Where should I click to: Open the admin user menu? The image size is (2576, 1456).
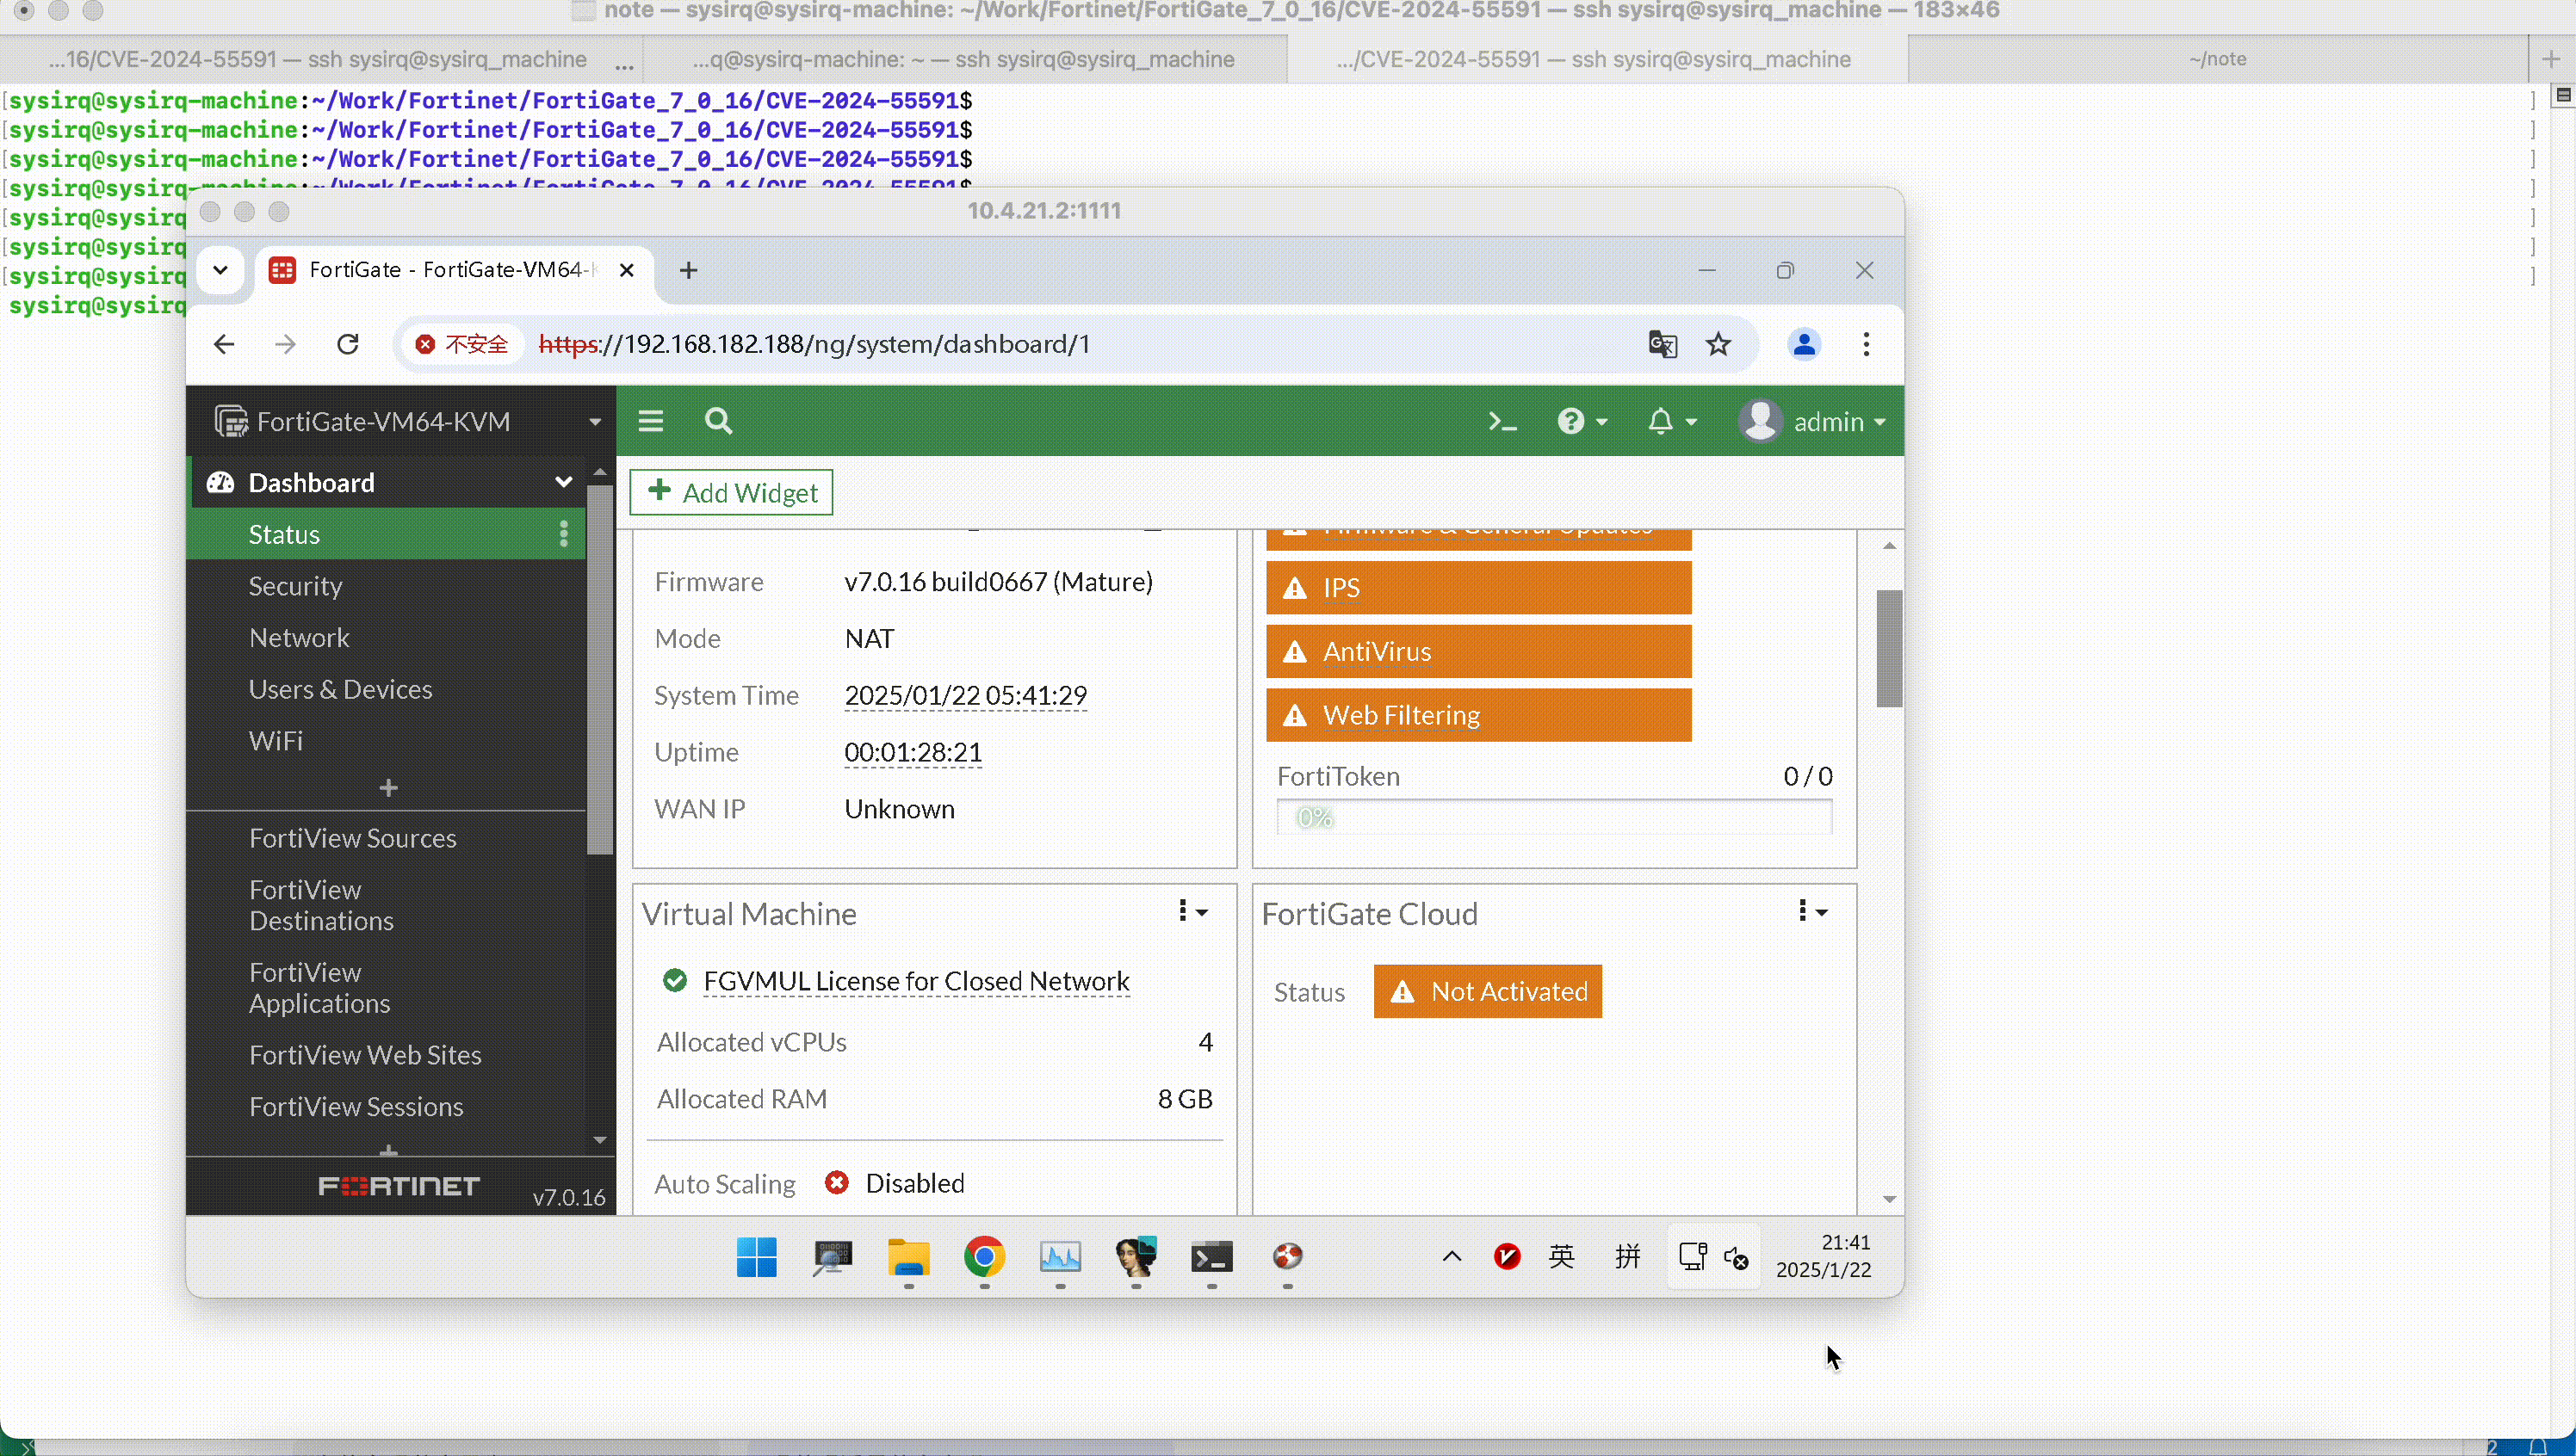click(1811, 422)
